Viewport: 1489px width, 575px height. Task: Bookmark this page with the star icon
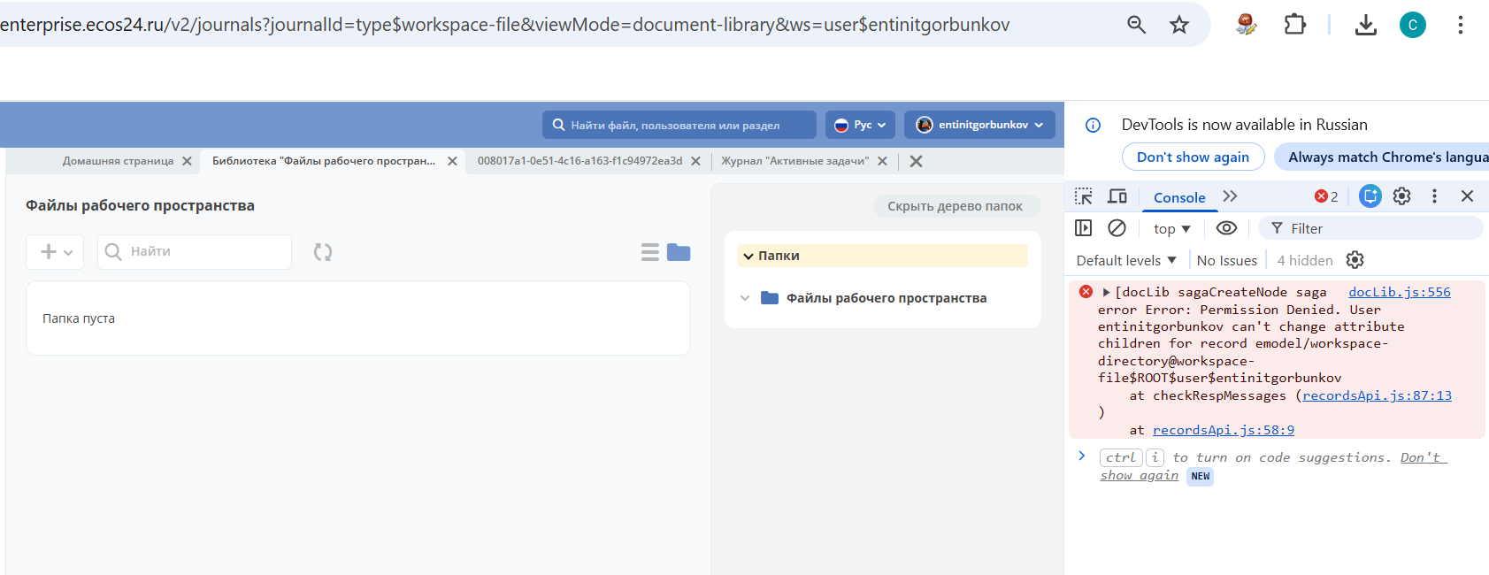(1178, 25)
